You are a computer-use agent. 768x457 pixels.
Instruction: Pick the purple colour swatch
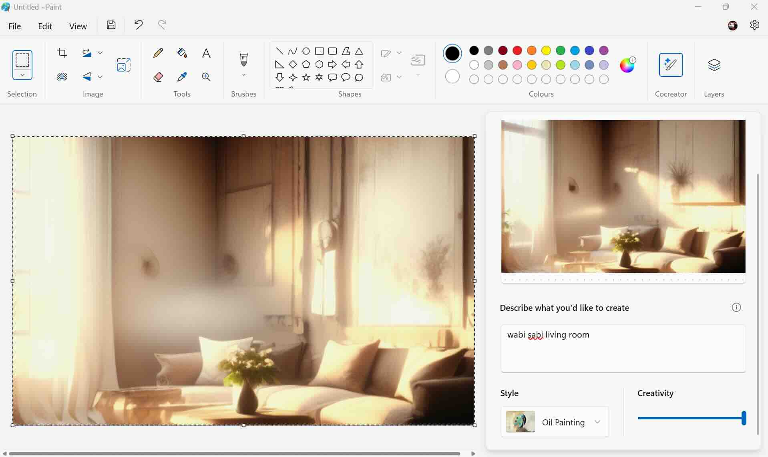604,50
